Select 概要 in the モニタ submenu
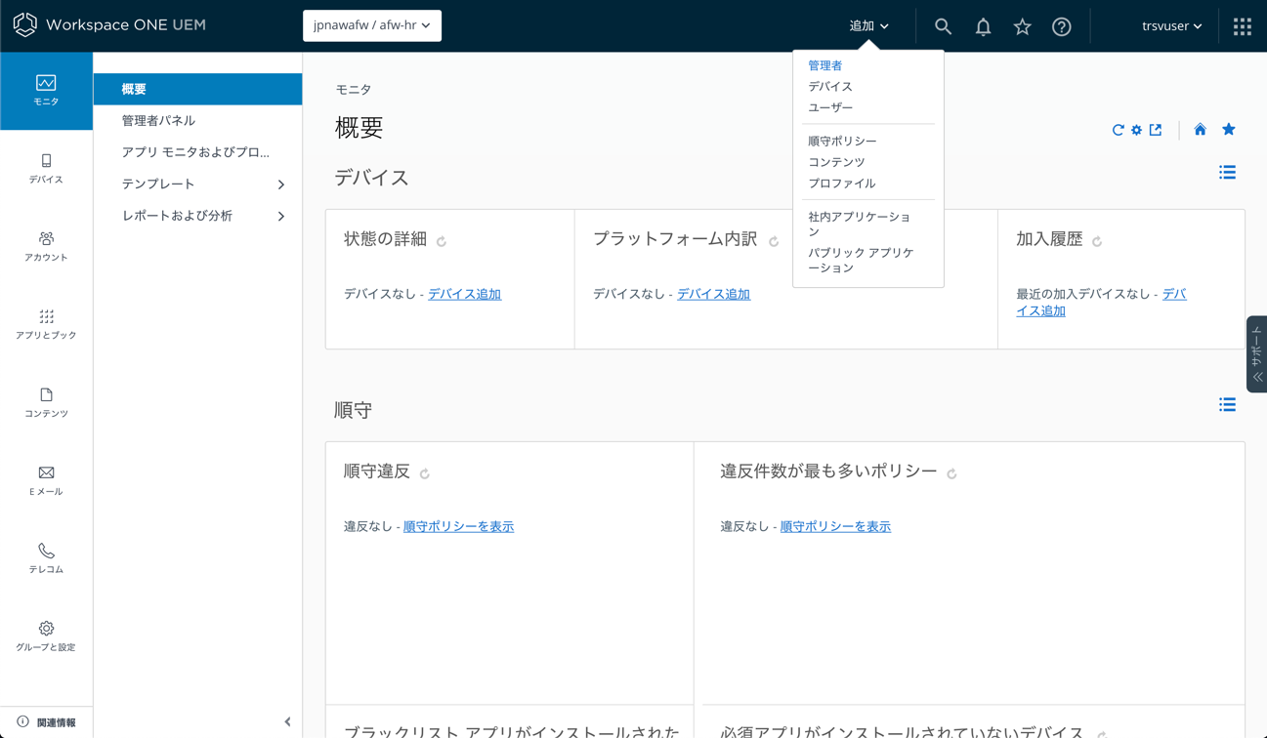This screenshot has height=738, width=1267. tap(197, 89)
